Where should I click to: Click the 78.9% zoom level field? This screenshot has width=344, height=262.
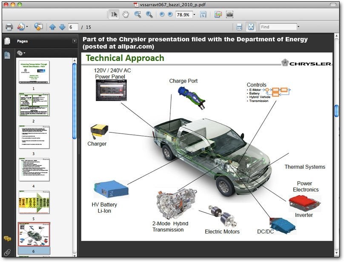pyautogui.click(x=184, y=15)
